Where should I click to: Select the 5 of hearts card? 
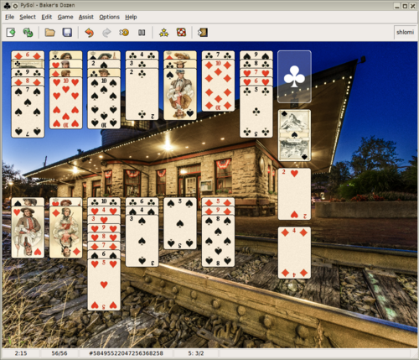click(x=104, y=284)
